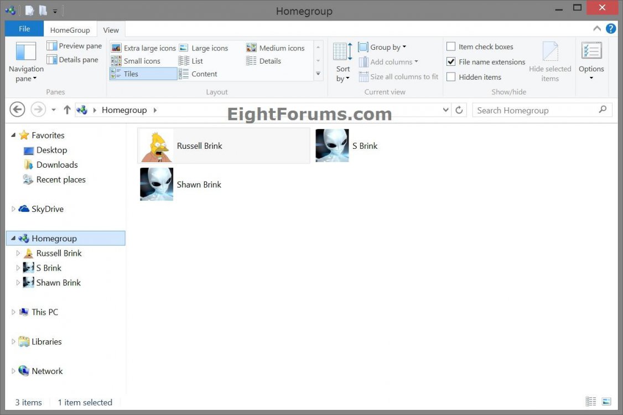Expand This PC in navigation pane
The height and width of the screenshot is (415, 623).
tap(14, 312)
